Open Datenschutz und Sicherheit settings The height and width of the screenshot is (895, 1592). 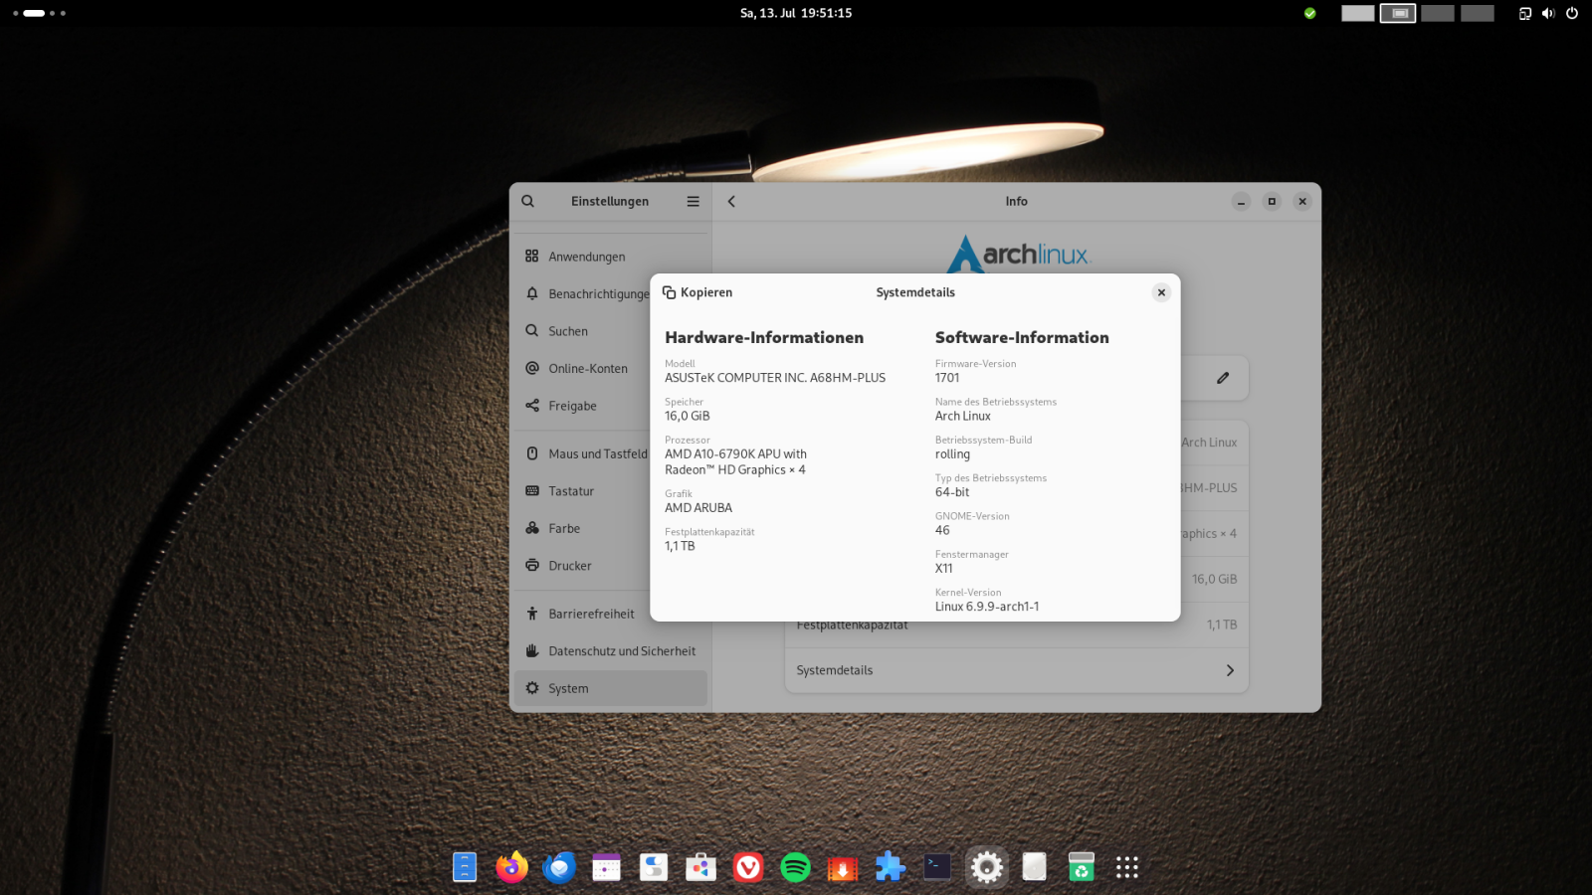[x=621, y=651]
